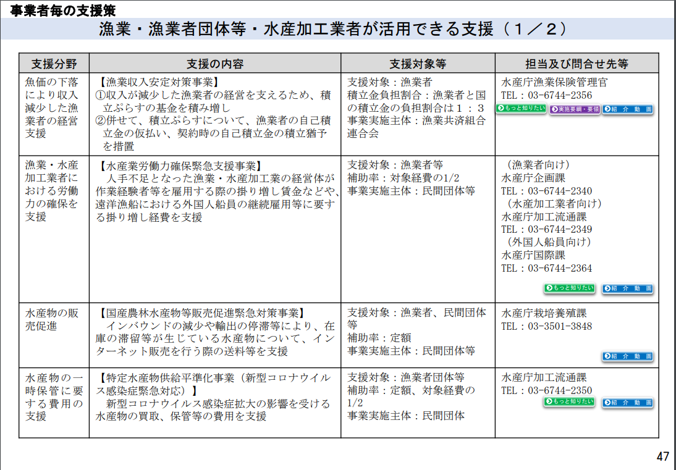Select the 【国産農林水産物等販売促進緊急対策事業】 title
Screen dimensions: 676x470
[x=202, y=313]
